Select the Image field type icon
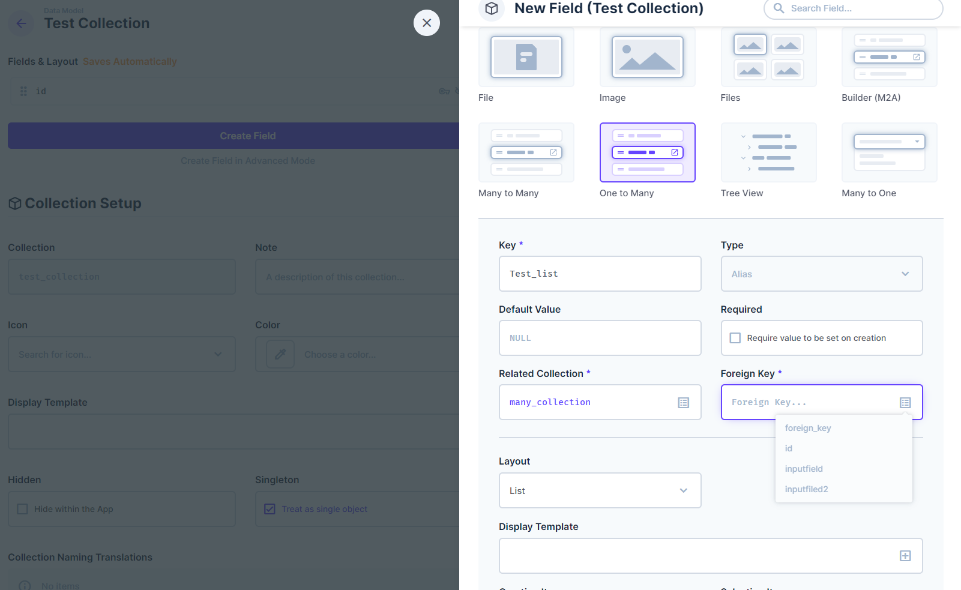The width and height of the screenshot is (961, 590). (647, 57)
